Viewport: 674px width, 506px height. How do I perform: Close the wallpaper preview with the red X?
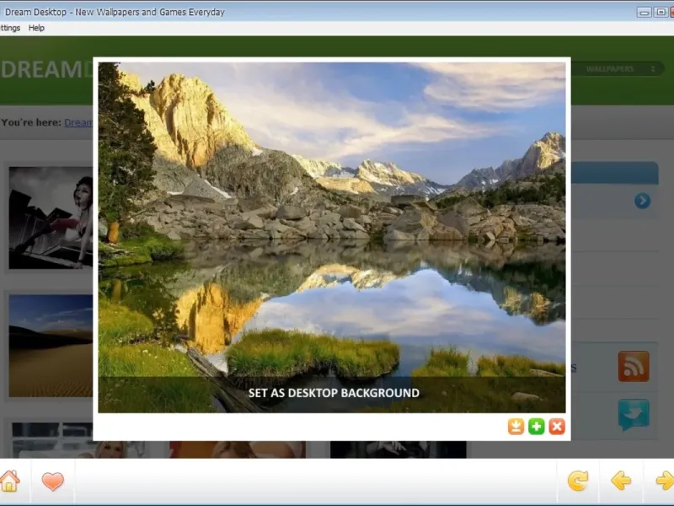pos(557,427)
